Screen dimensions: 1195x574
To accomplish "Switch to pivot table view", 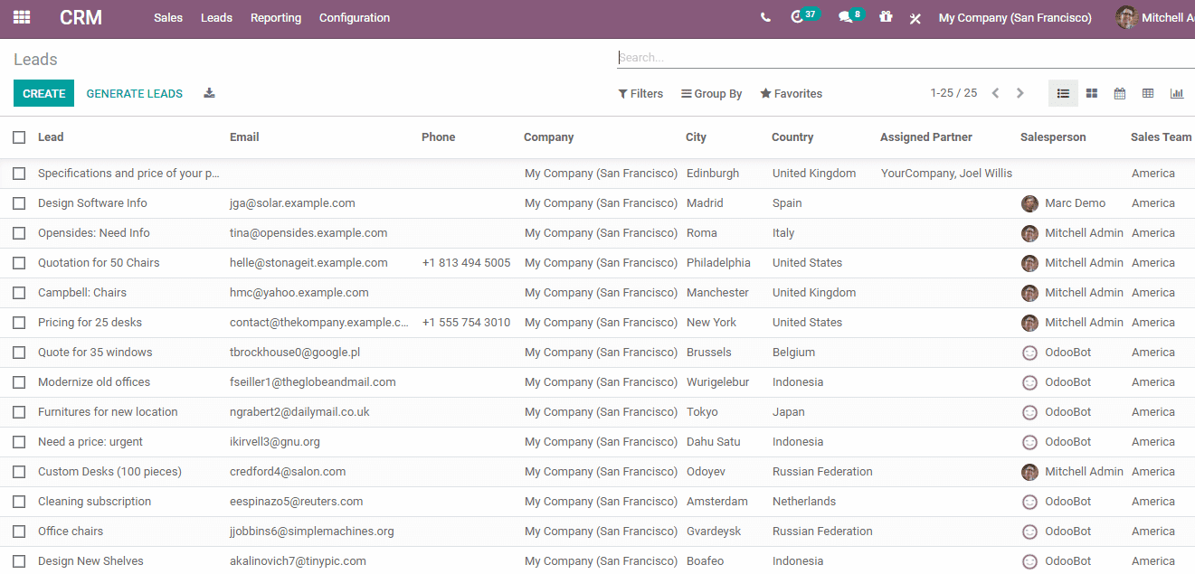I will click(1148, 93).
